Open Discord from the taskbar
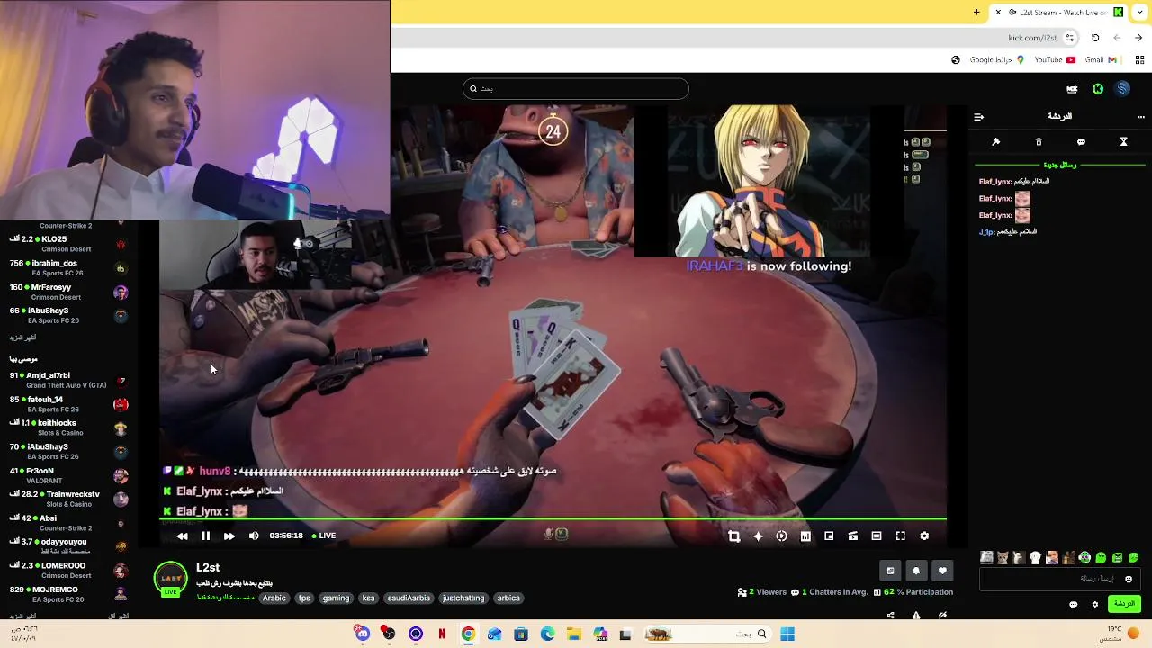 (x=363, y=634)
